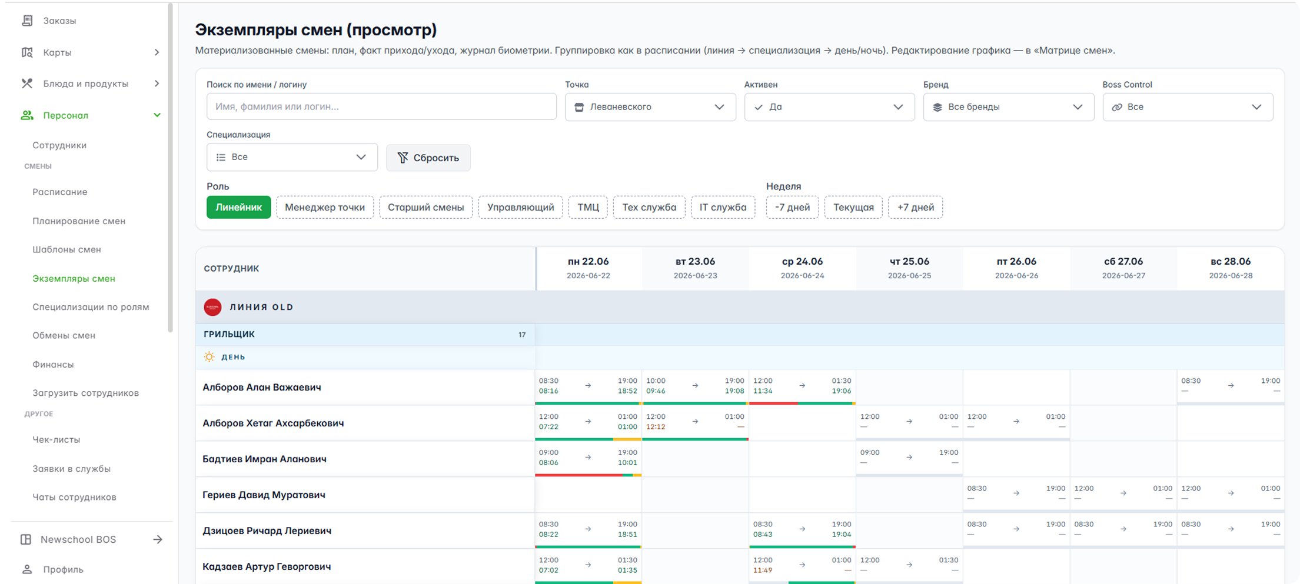
Task: Click the вс 28.06 column header
Action: [1231, 268]
